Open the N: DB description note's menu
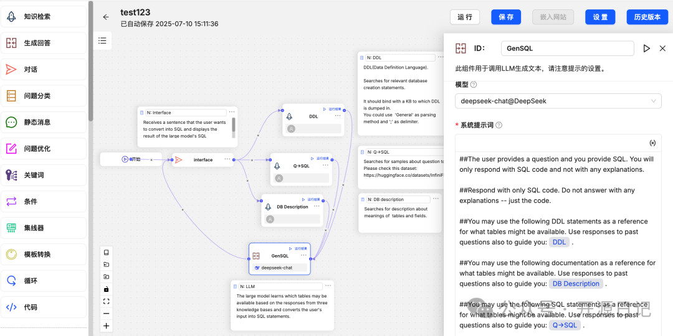This screenshot has height=336, width=673. tap(436, 199)
